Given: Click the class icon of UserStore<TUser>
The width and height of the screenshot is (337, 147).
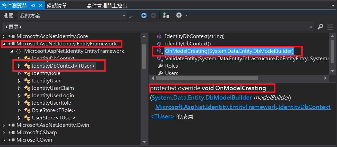Looking at the screenshot, I should (x=27, y=117).
